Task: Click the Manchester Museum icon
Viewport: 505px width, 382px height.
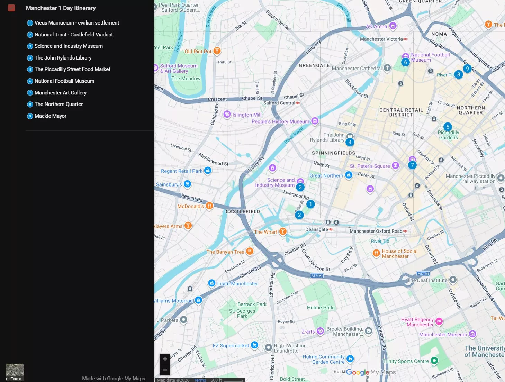Action: (x=472, y=334)
